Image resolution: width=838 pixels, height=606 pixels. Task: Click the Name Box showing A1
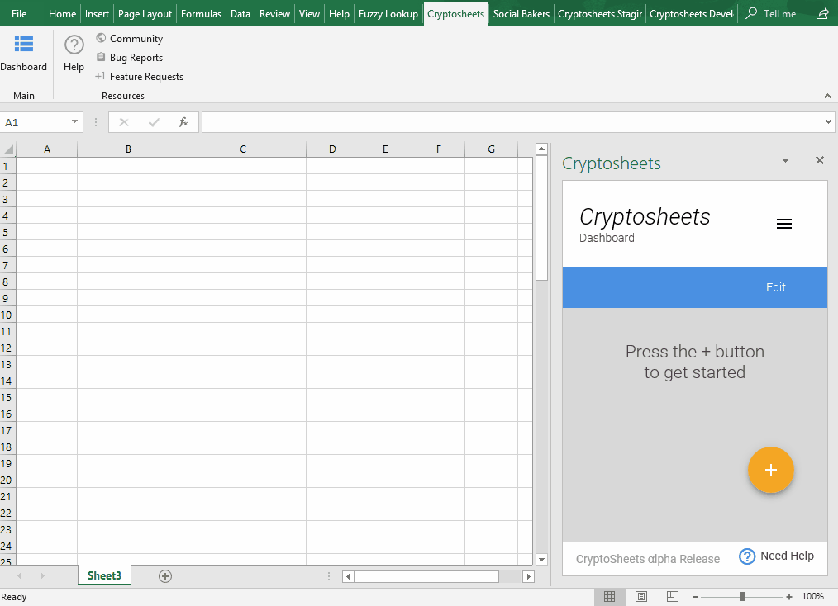point(35,122)
